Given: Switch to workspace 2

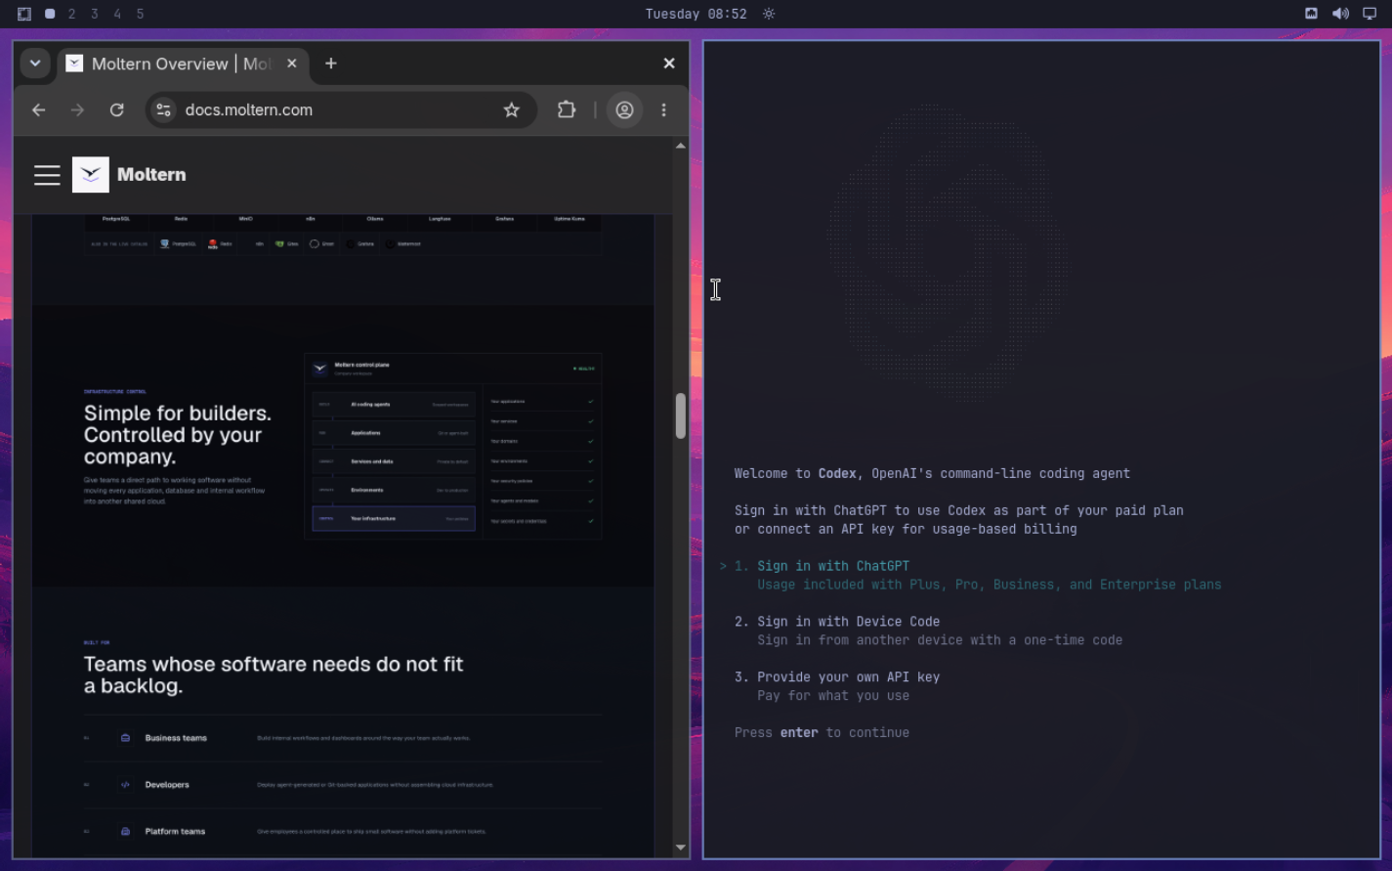Looking at the screenshot, I should coord(71,14).
